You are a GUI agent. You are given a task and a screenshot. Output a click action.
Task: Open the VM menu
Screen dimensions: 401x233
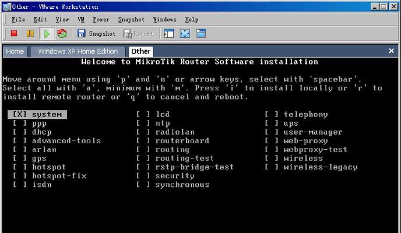pyautogui.click(x=81, y=19)
